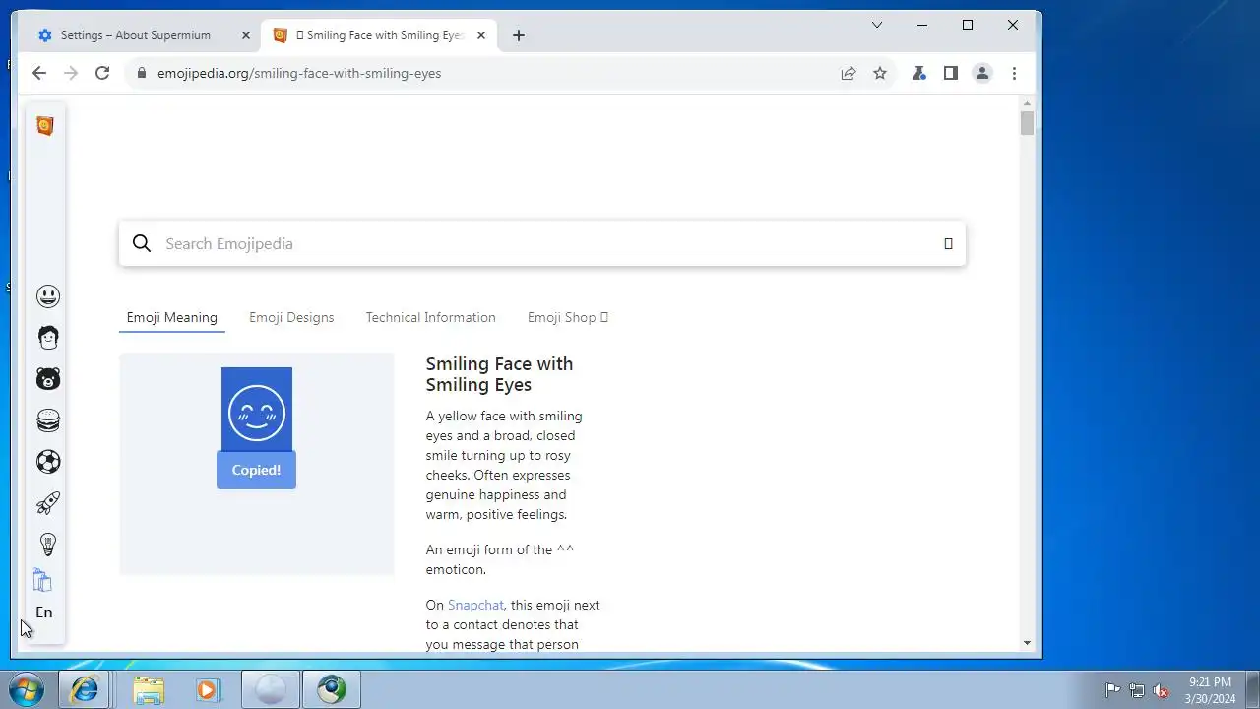This screenshot has width=1260, height=709.
Task: Click the page scrollbar down arrow
Action: (1027, 643)
